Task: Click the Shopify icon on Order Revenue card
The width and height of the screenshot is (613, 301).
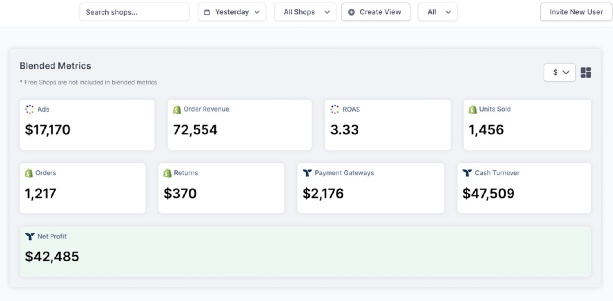Action: tap(178, 109)
